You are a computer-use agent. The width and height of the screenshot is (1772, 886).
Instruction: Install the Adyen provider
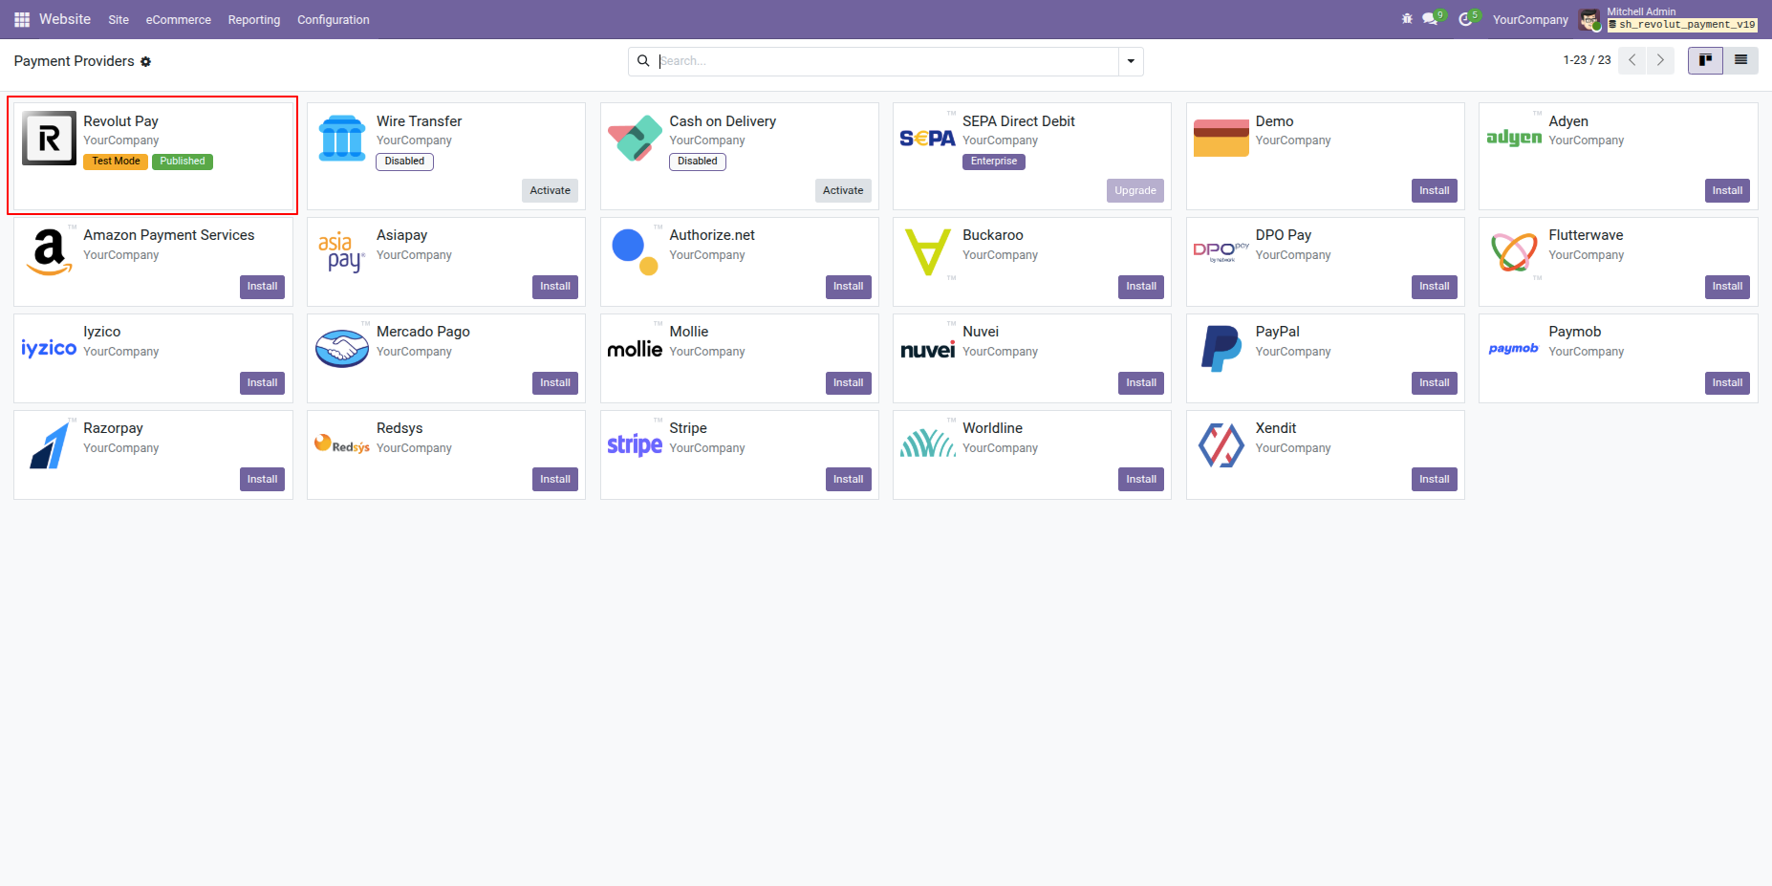[x=1727, y=190]
